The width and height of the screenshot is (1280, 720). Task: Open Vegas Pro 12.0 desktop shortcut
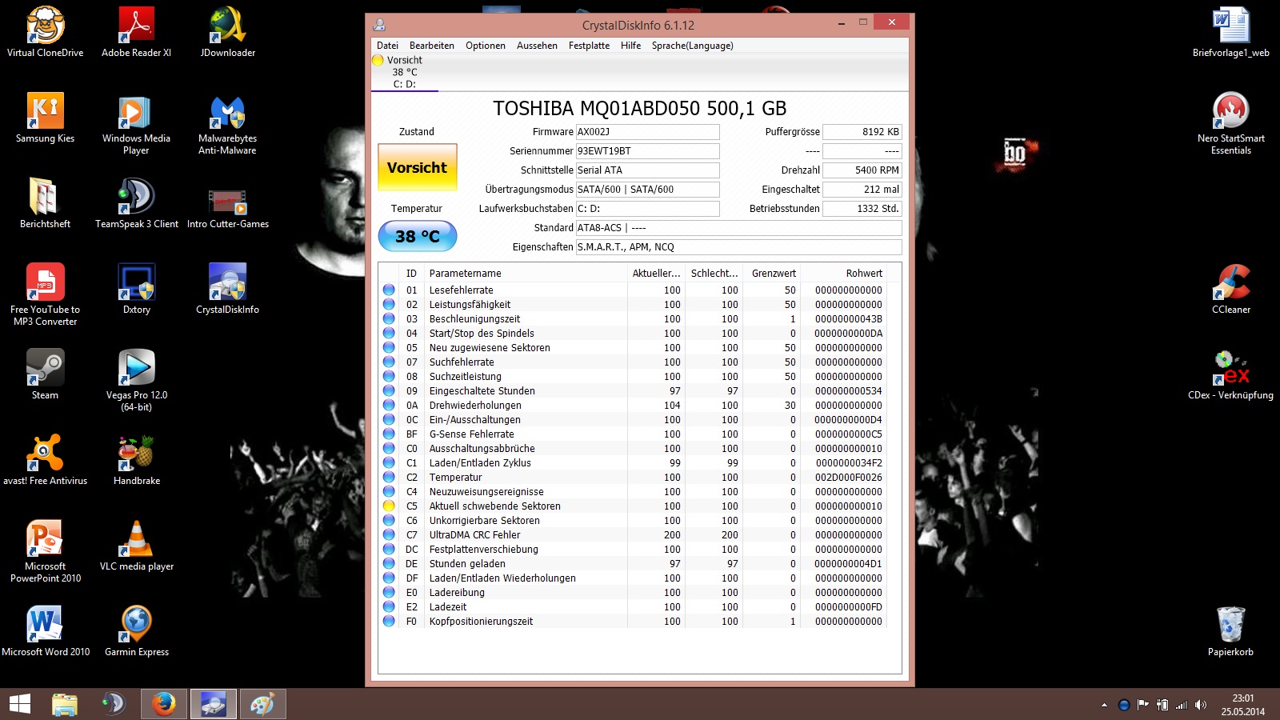(137, 381)
